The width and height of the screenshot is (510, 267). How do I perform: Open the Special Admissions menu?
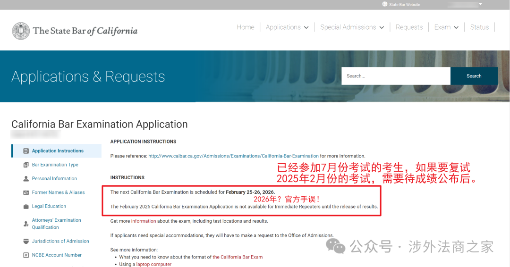point(348,27)
